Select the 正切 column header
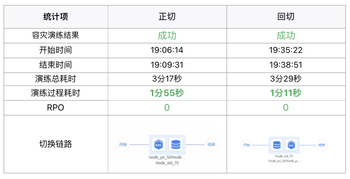 pos(167,17)
